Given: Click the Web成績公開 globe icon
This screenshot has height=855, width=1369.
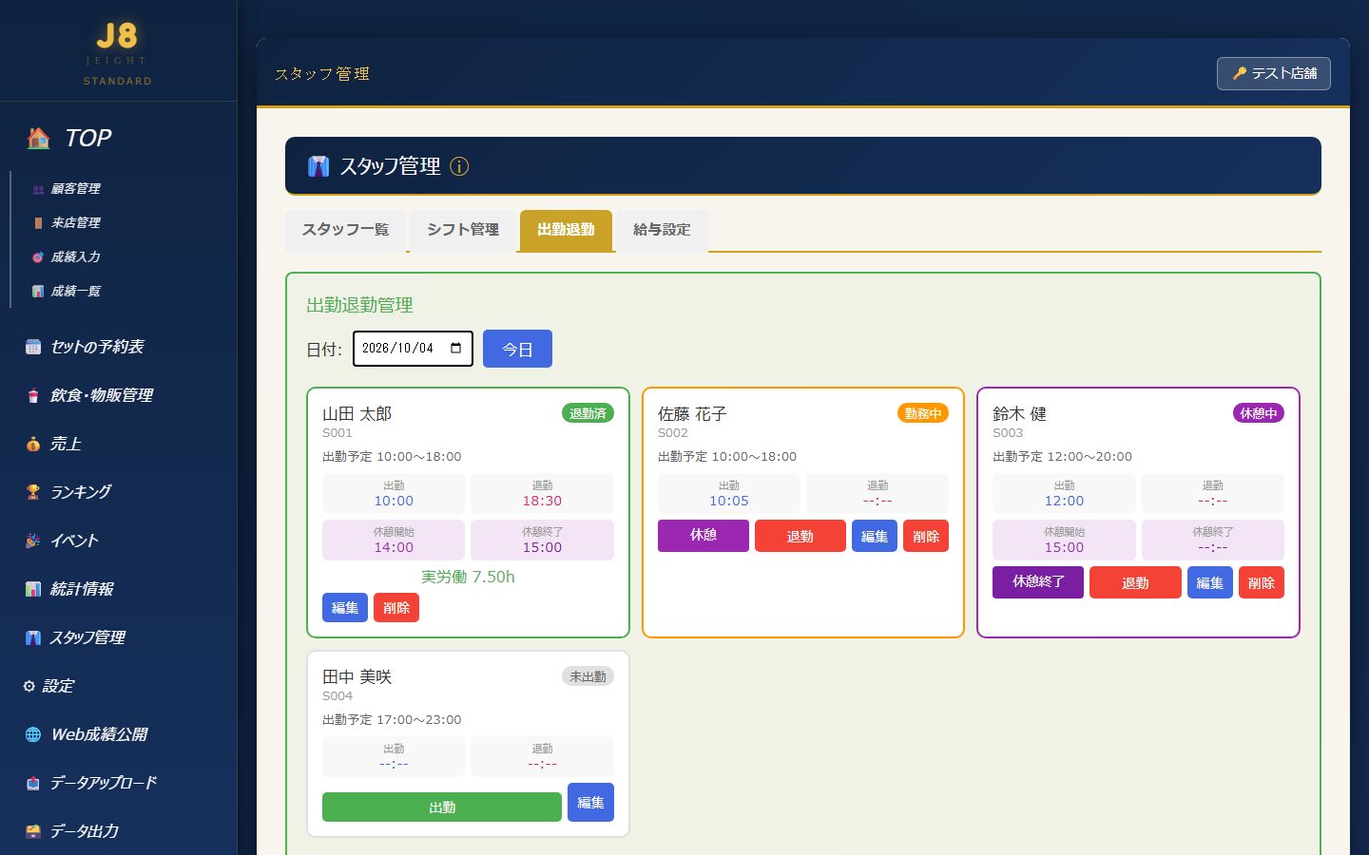Looking at the screenshot, I should 33,734.
